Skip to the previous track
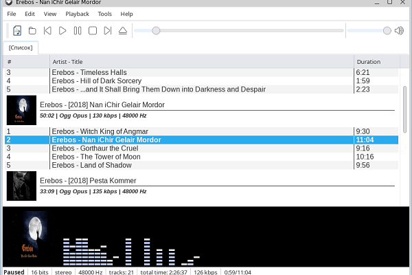This screenshot has height=275, width=412. click(47, 30)
